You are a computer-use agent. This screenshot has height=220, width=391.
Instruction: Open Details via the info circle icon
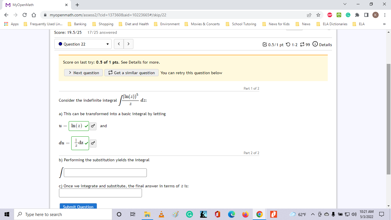(x=315, y=44)
